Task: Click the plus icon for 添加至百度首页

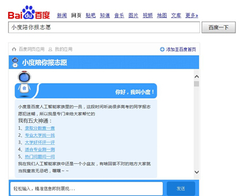Action: click(162, 49)
